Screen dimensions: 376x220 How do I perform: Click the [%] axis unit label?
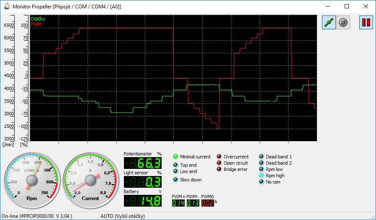pos(24,145)
